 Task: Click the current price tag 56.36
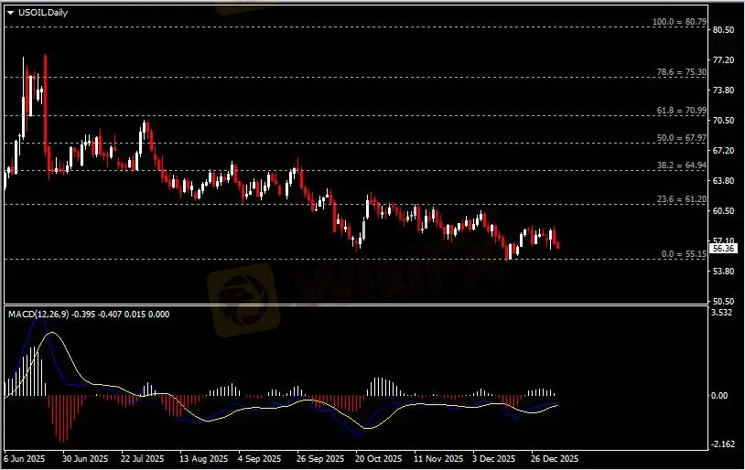[x=723, y=249]
